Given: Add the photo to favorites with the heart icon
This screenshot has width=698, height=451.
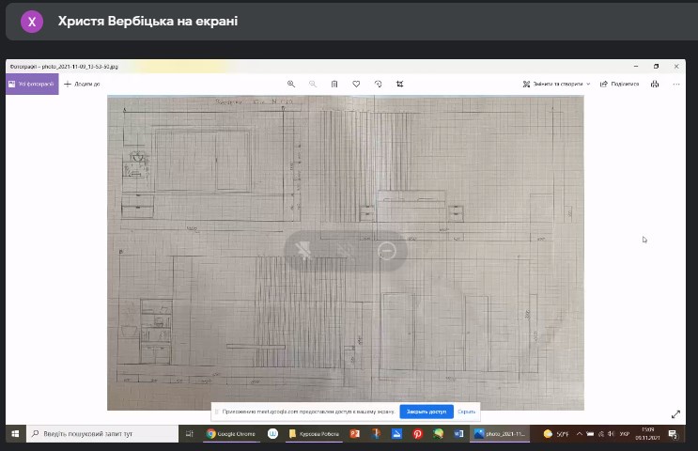Looking at the screenshot, I should 357,84.
